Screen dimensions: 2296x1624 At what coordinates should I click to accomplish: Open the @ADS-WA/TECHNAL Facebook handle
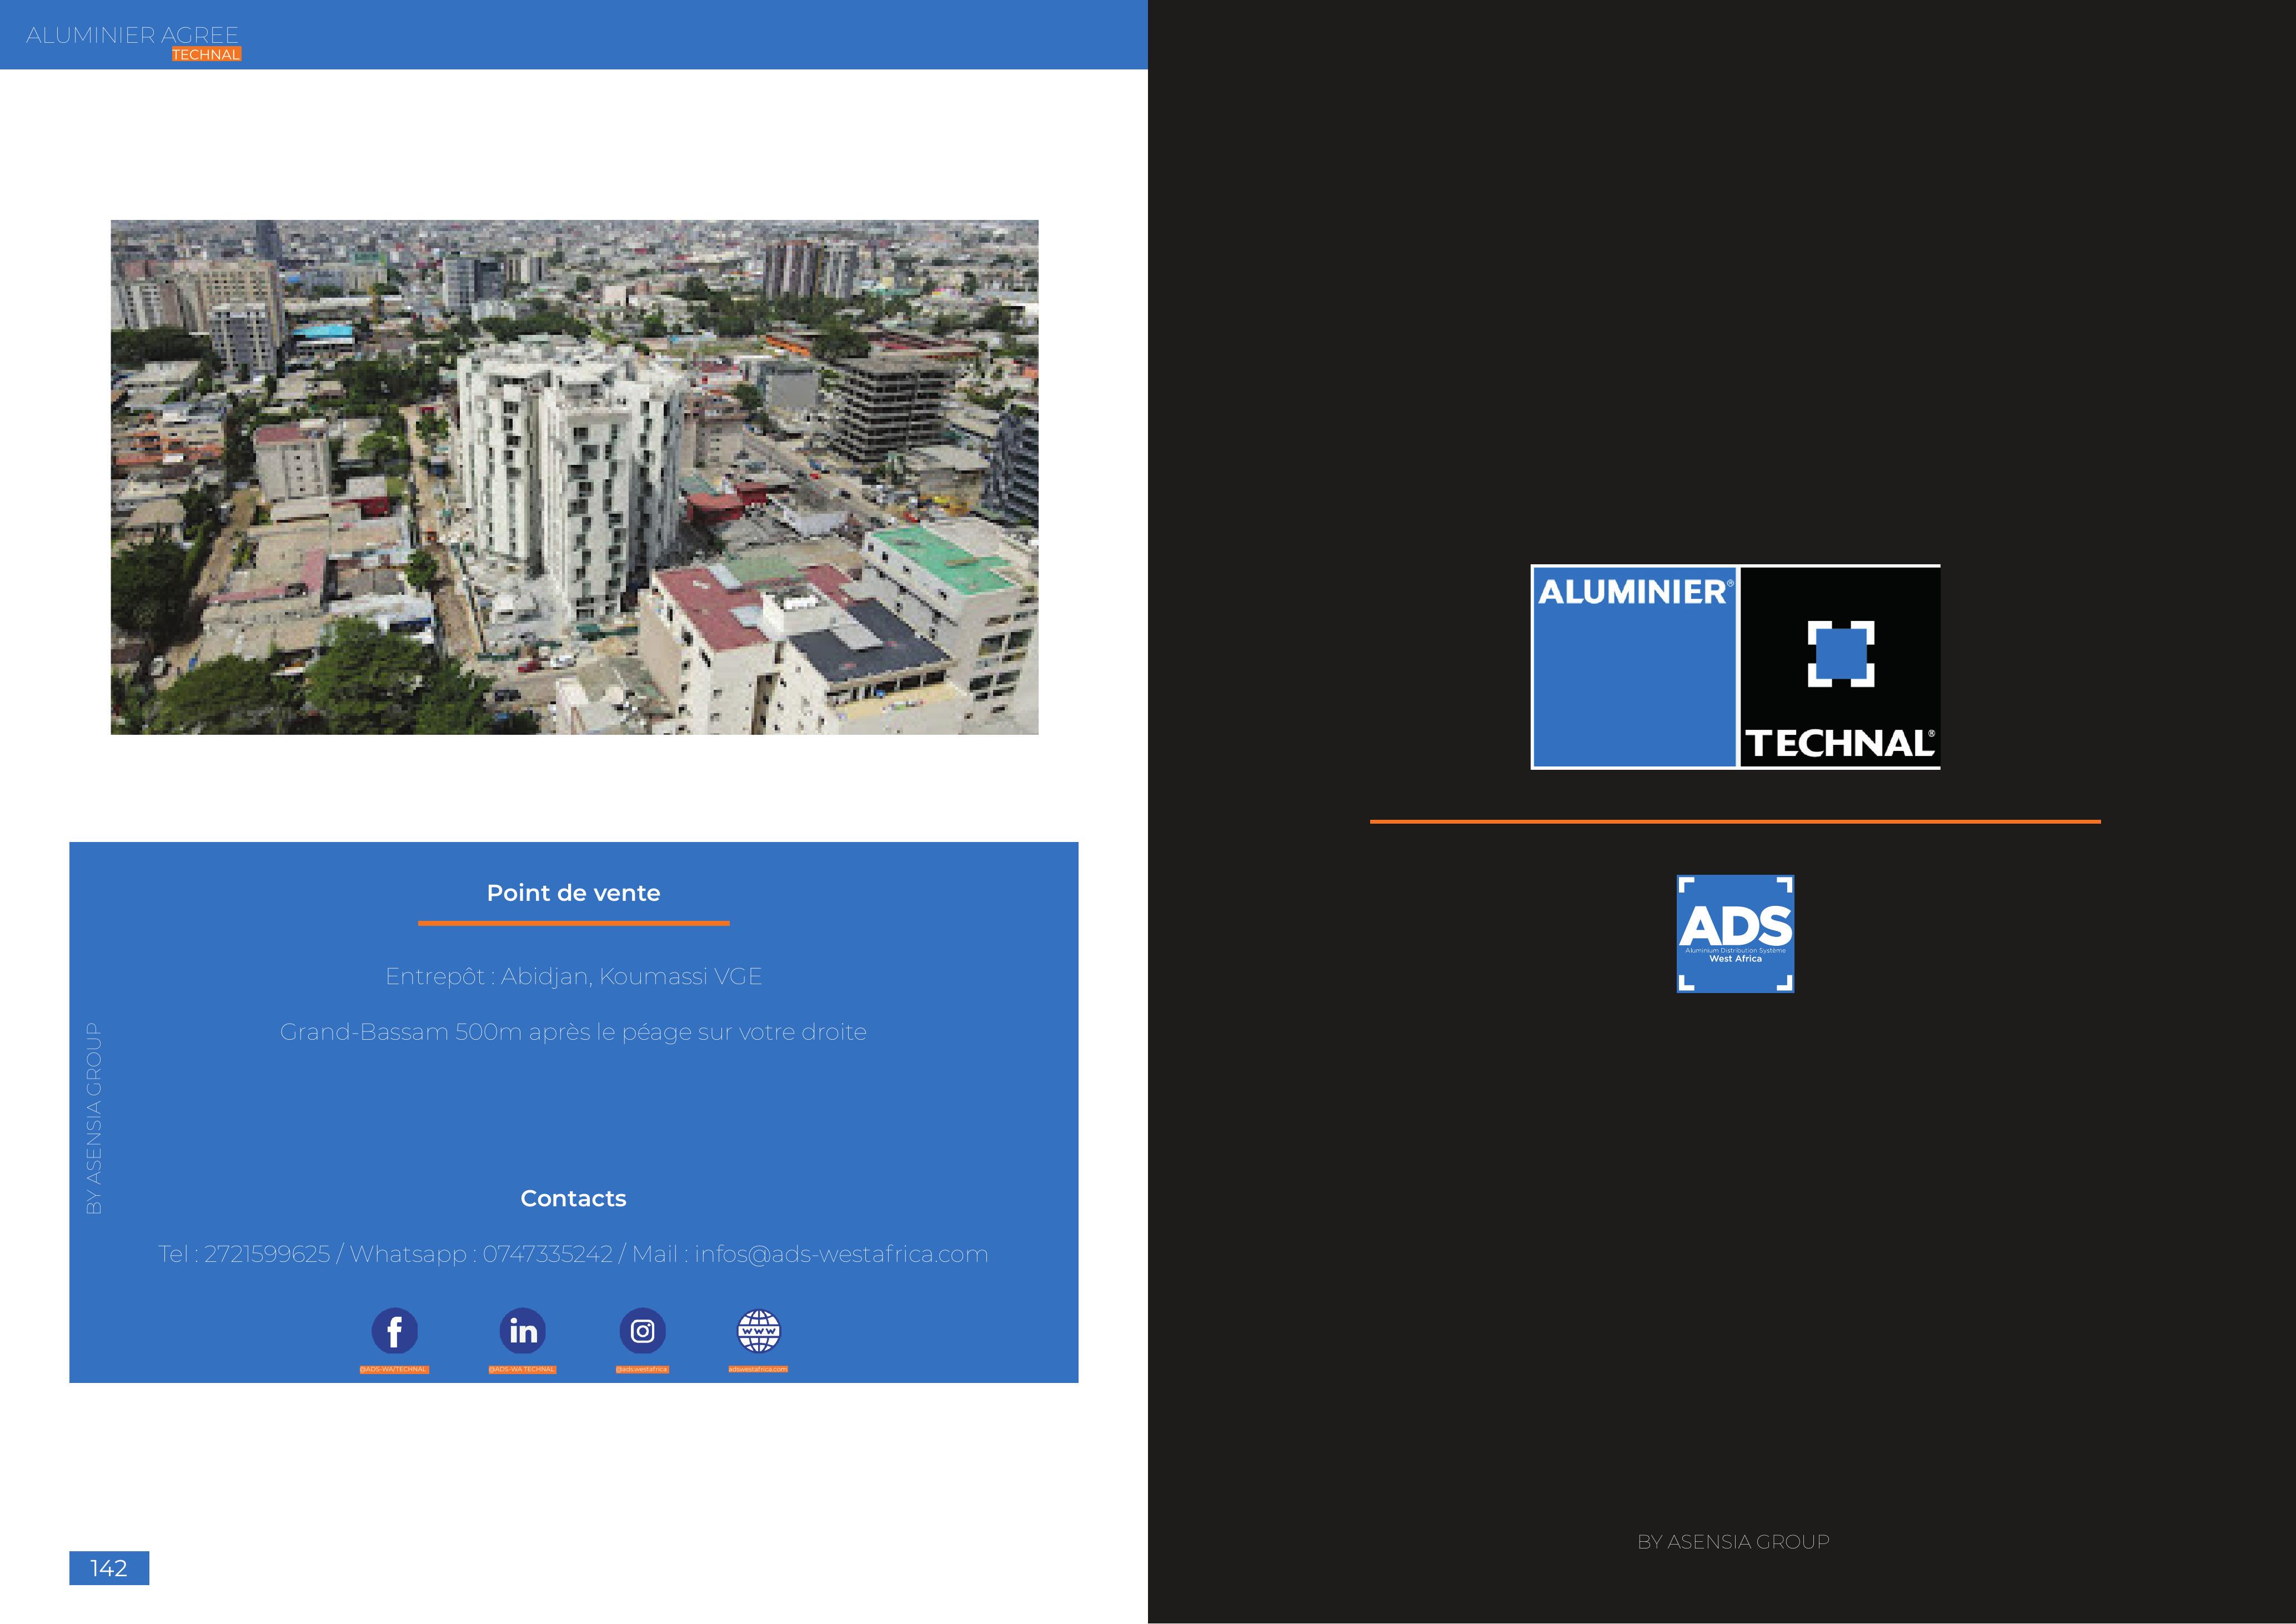tap(394, 1369)
